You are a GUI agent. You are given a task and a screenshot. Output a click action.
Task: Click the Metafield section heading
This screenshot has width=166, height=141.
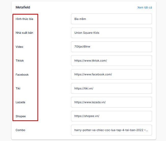pyautogui.click(x=23, y=7)
